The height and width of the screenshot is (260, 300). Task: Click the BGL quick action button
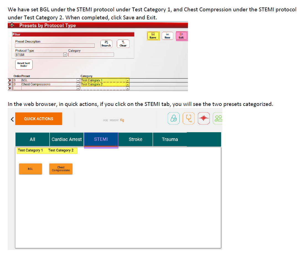click(x=30, y=169)
